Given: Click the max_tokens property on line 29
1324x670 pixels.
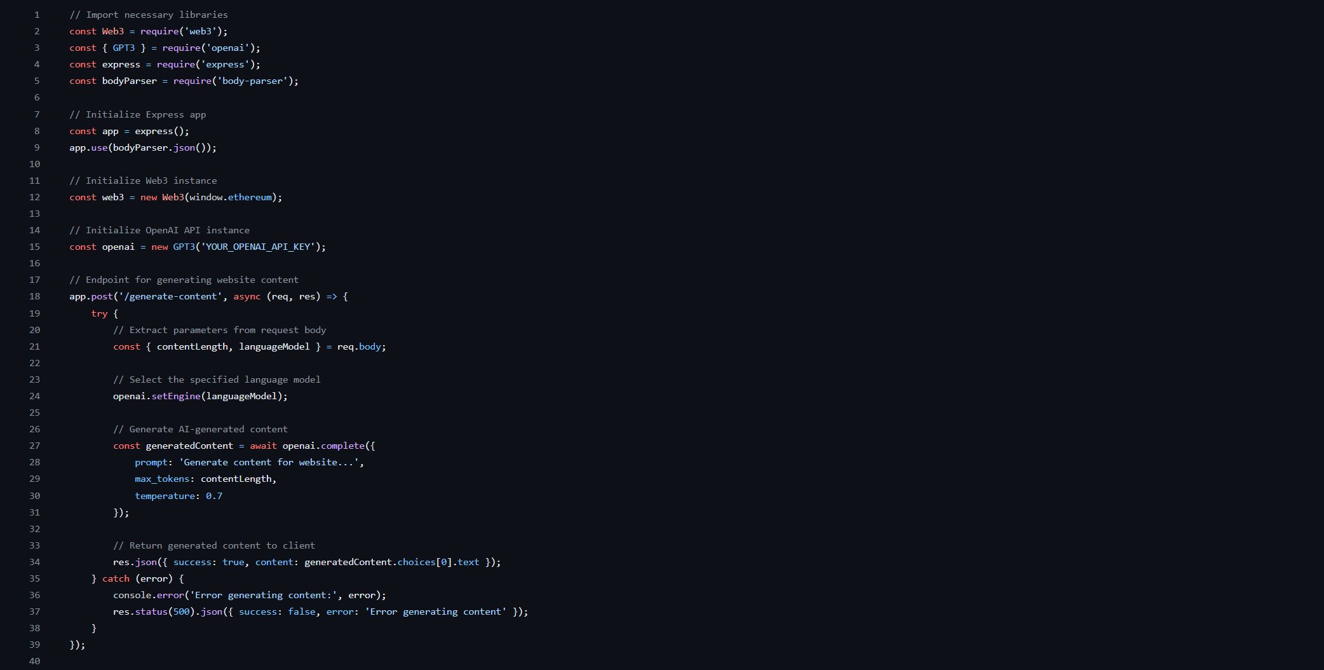Looking at the screenshot, I should click(x=162, y=479).
